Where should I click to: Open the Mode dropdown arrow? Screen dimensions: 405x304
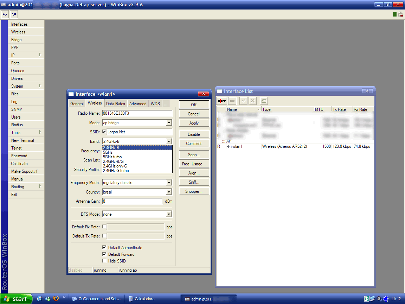(169, 123)
